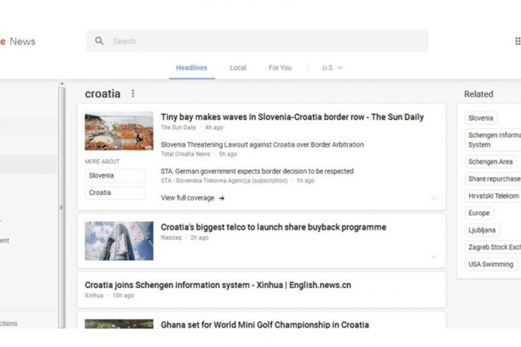521x347 pixels.
Task: Select the Share repurchase related chip
Action: tap(493, 179)
